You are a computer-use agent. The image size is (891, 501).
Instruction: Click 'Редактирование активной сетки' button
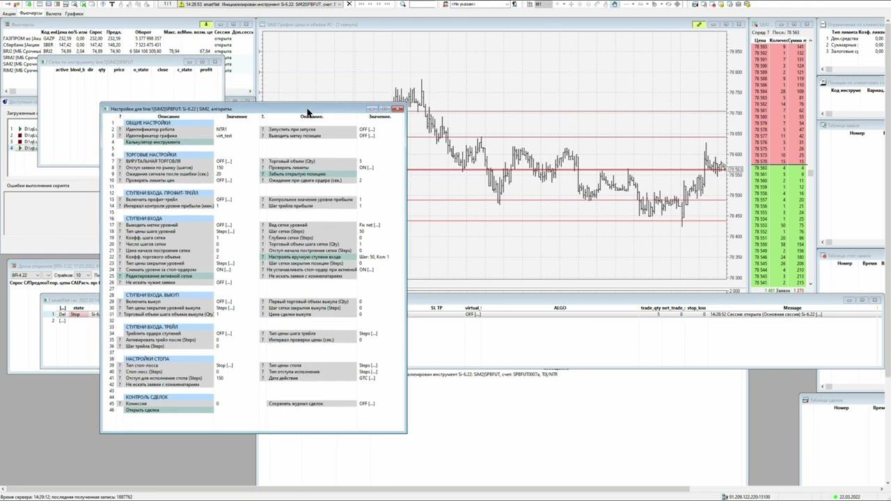pyautogui.click(x=168, y=276)
